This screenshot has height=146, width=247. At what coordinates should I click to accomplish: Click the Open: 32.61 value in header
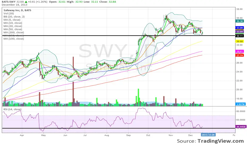pyautogui.click(x=57, y=2)
